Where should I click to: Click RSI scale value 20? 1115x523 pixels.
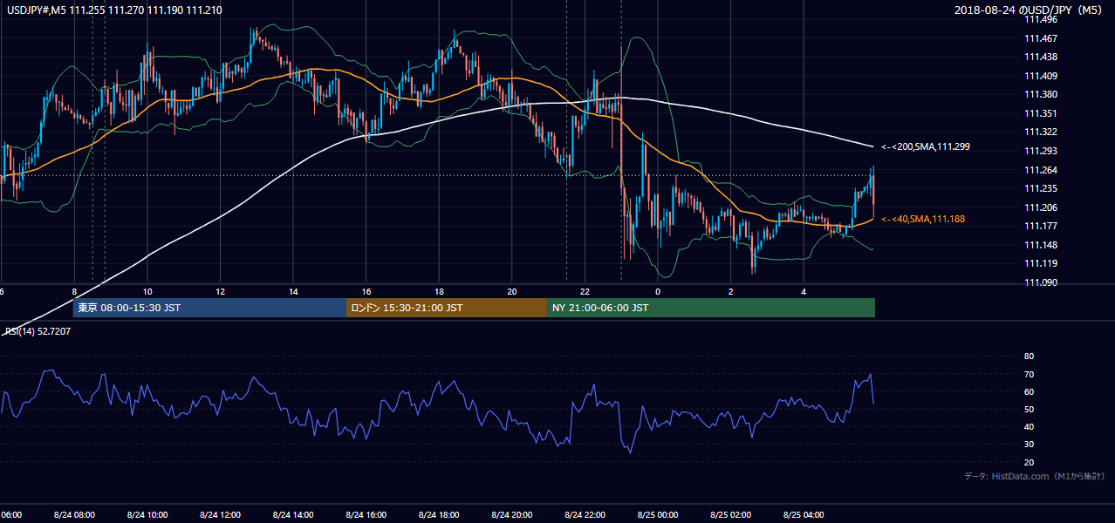pos(1029,462)
